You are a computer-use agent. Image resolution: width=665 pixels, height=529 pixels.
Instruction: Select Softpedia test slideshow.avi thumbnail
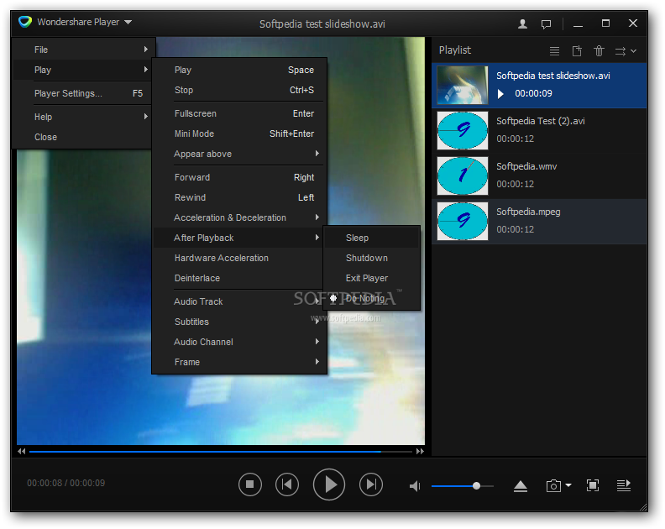(x=463, y=86)
